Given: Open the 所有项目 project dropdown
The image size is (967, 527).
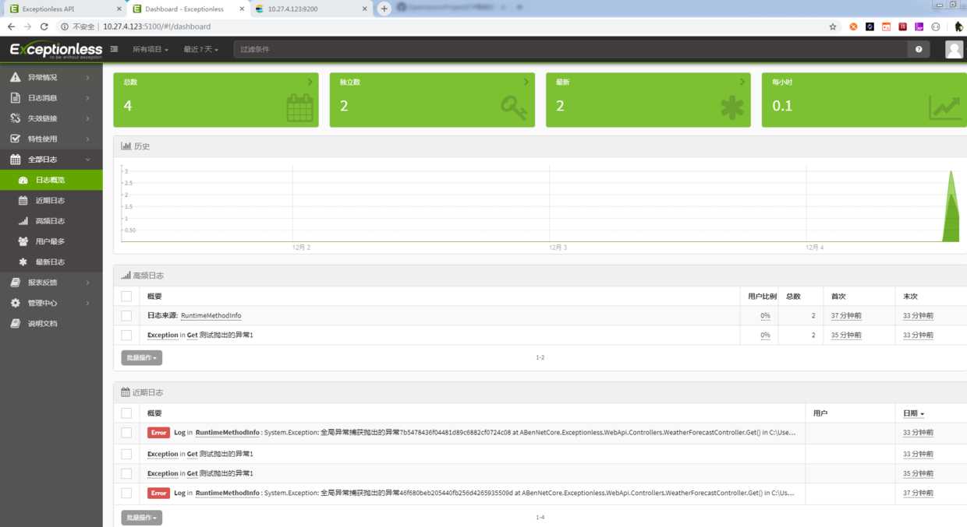Looking at the screenshot, I should click(151, 49).
